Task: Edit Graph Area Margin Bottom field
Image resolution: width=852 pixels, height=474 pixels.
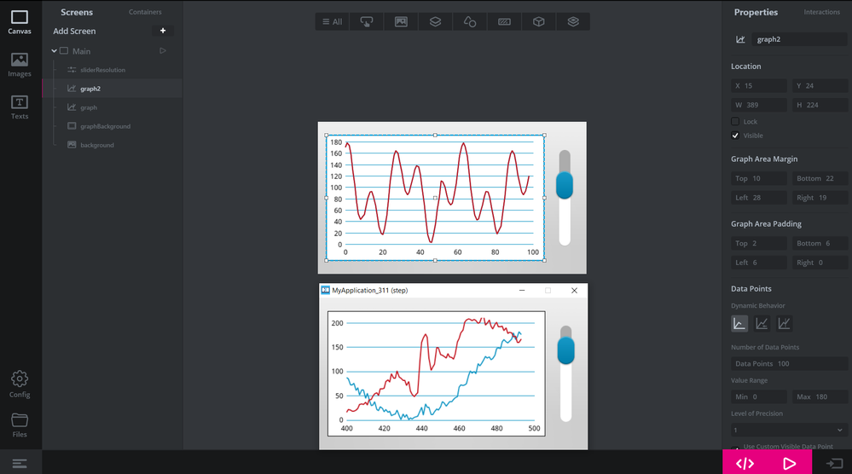Action: click(x=820, y=179)
